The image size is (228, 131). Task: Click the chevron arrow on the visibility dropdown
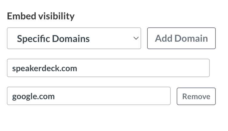(136, 38)
